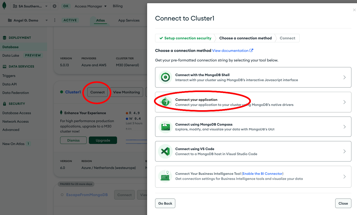Select the Connect step

point(287,38)
